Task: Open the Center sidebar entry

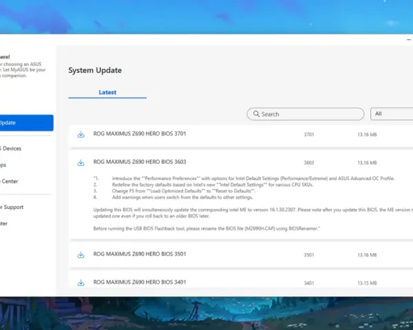Action: (x=9, y=181)
